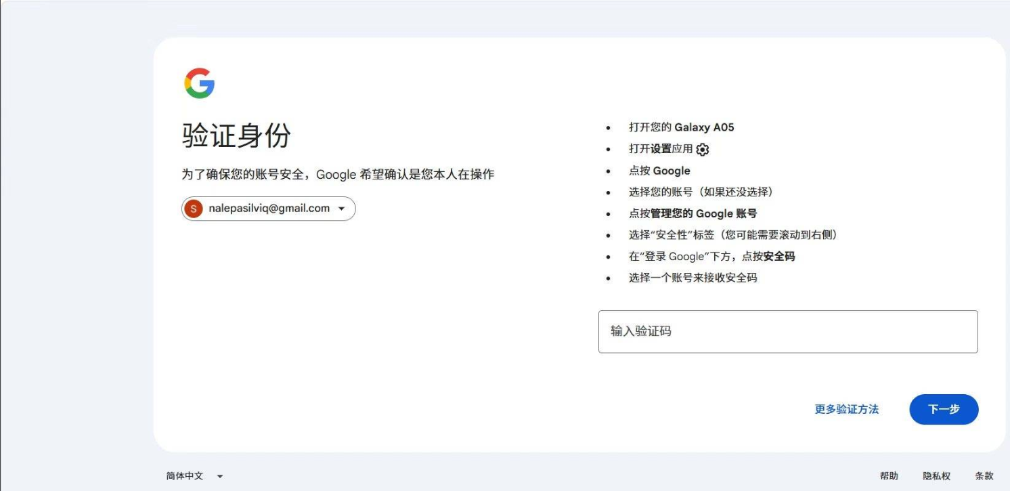
Task: Click the 管理您的 Google 账号 bold text
Action: (x=703, y=213)
